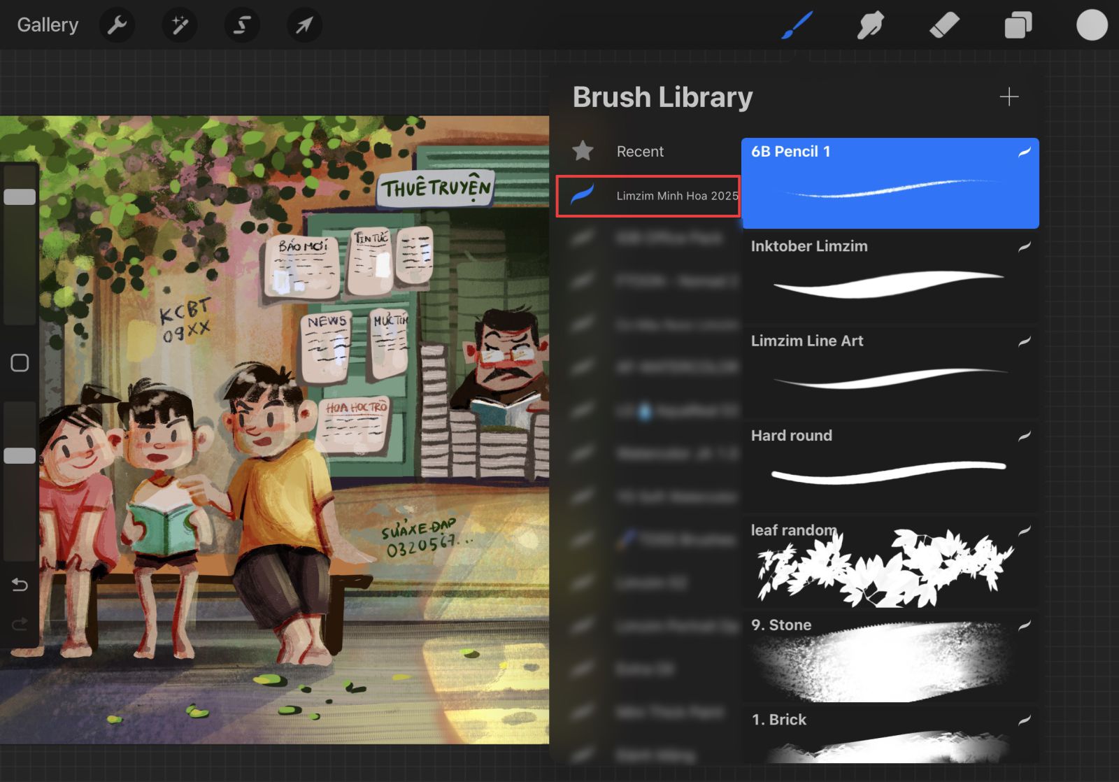Viewport: 1119px width, 782px height.
Task: Click the Brush Library title
Action: tap(662, 97)
